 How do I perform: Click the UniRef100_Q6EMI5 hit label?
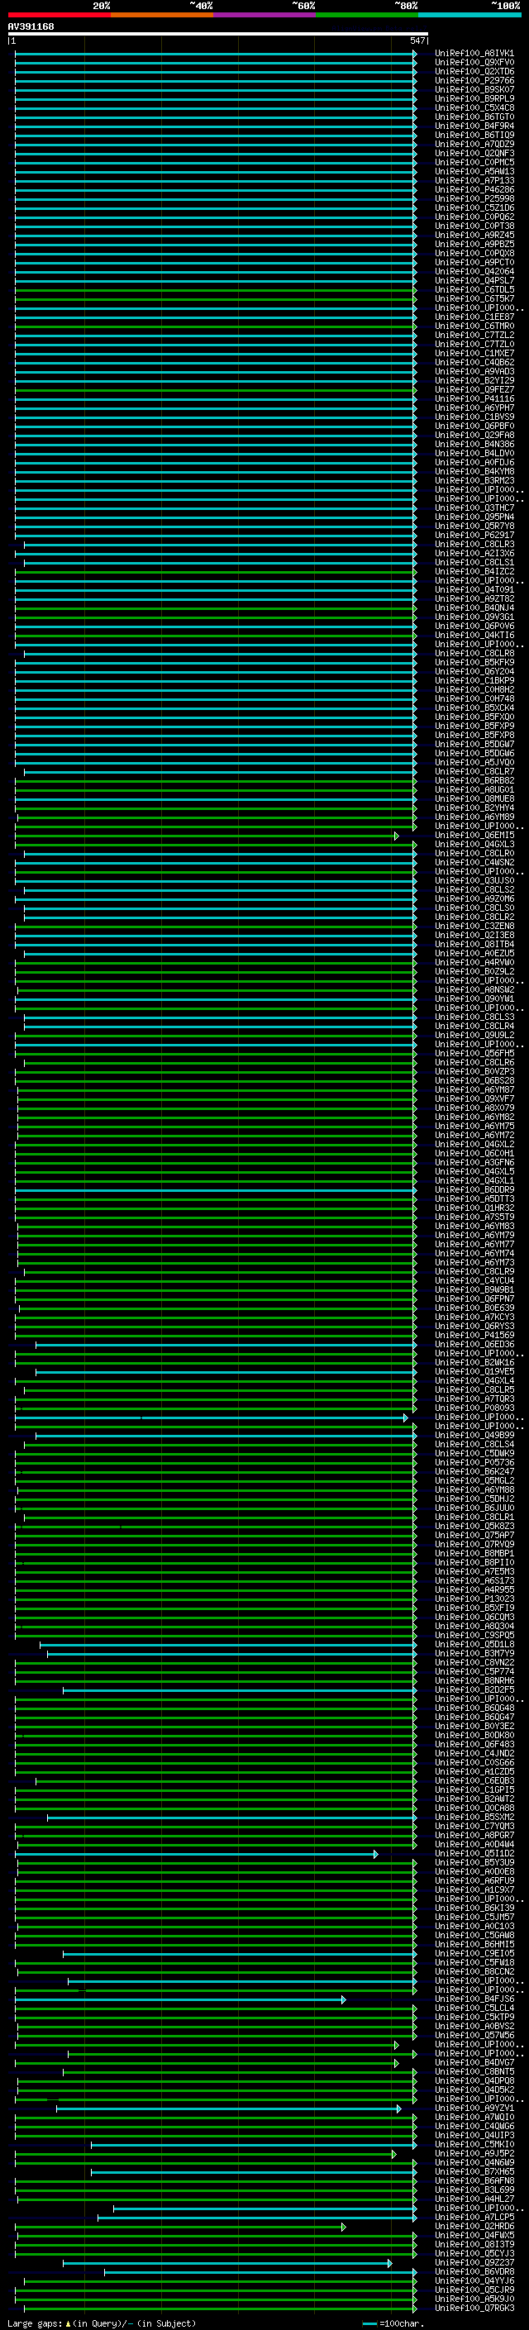pos(474,836)
